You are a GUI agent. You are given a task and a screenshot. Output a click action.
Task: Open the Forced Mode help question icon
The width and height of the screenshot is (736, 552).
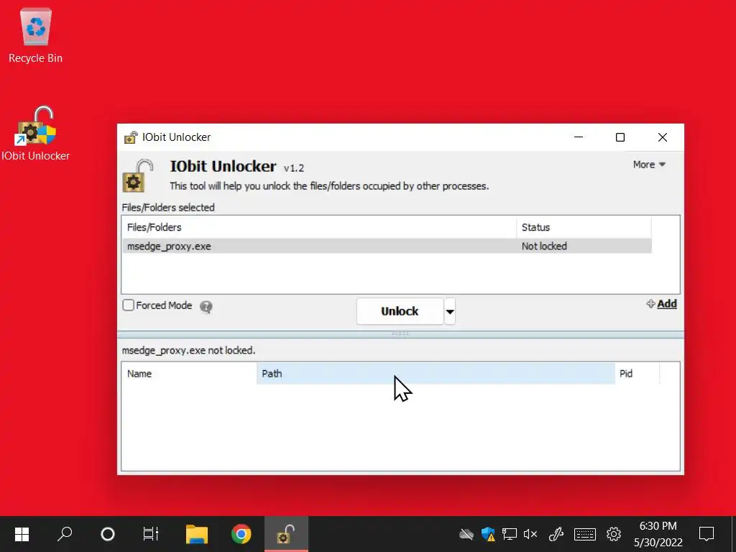click(206, 306)
